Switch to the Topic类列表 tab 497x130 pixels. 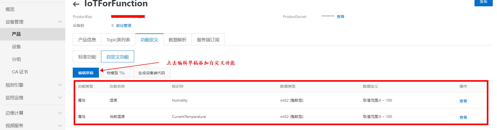(118, 40)
